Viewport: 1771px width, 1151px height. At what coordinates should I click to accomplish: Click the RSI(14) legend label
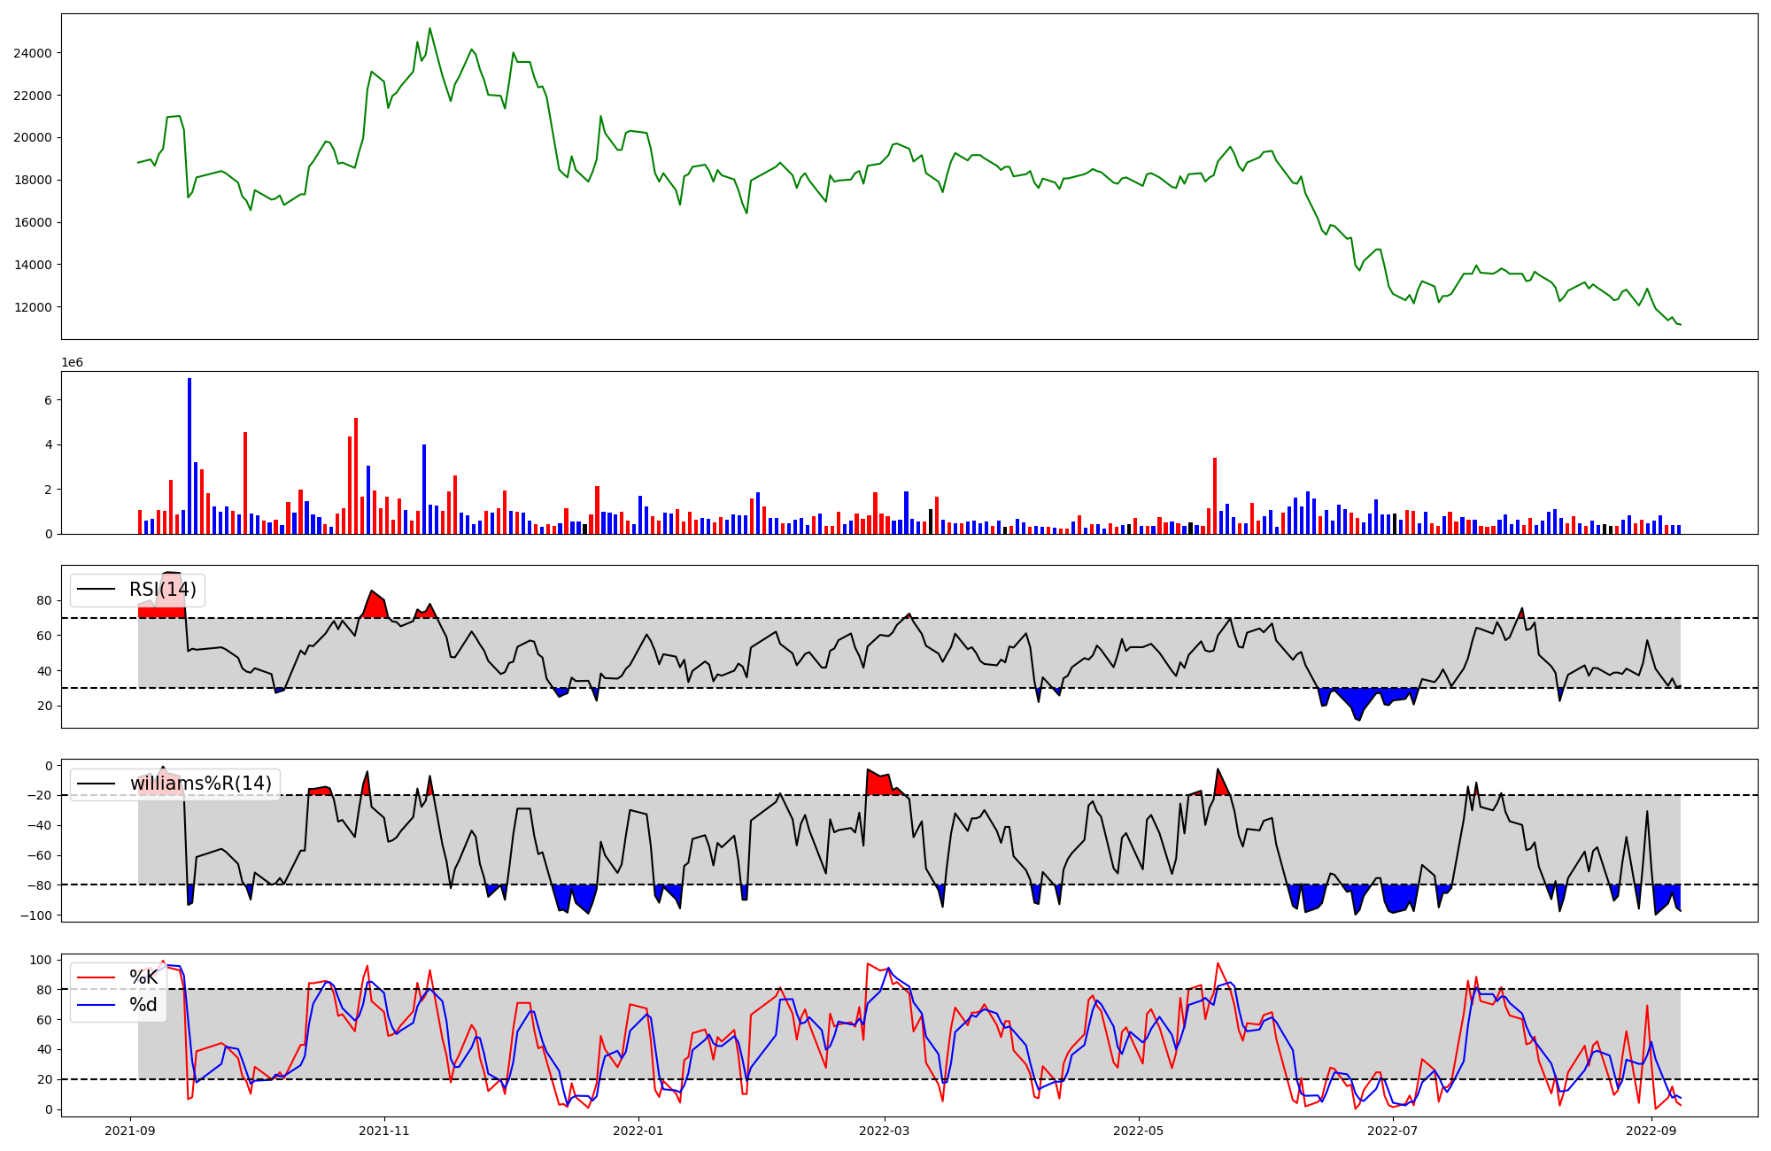pos(163,590)
